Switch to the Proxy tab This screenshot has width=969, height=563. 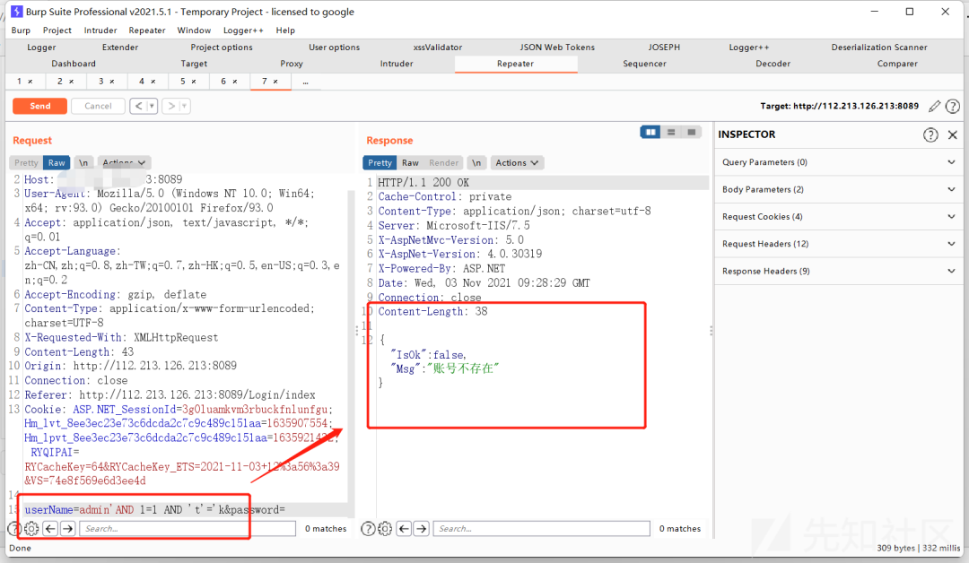pyautogui.click(x=292, y=64)
